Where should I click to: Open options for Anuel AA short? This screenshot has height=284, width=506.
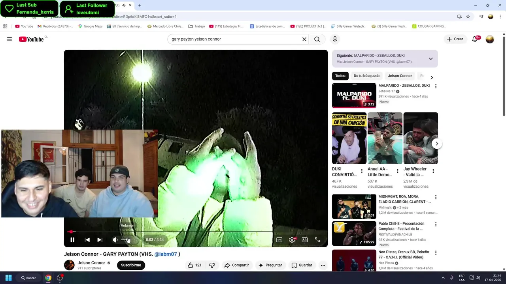click(397, 171)
